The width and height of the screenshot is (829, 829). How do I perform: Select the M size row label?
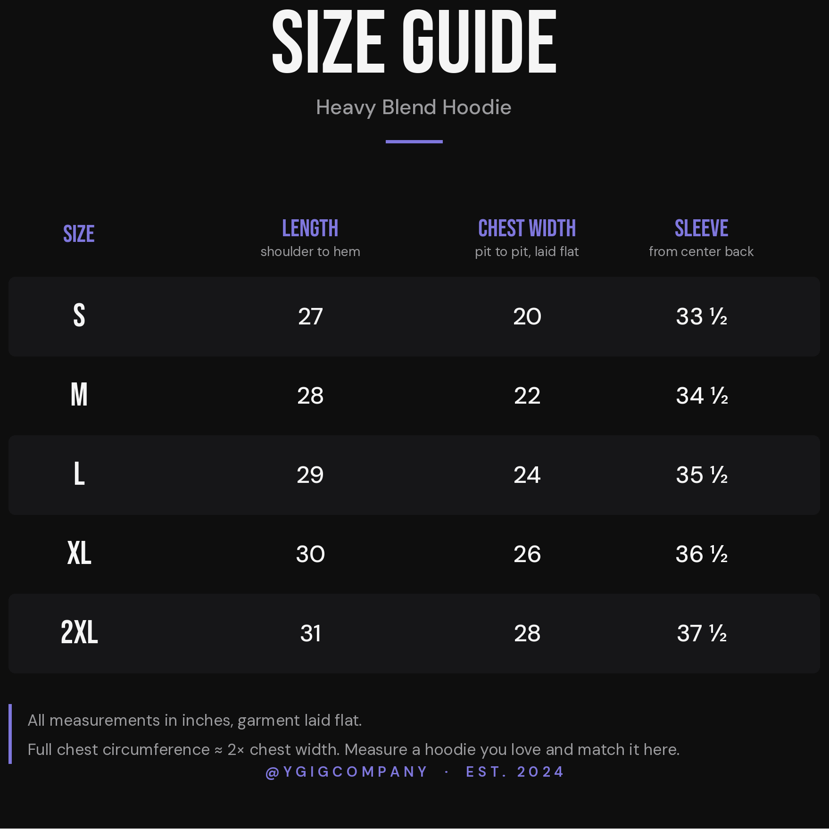79,395
